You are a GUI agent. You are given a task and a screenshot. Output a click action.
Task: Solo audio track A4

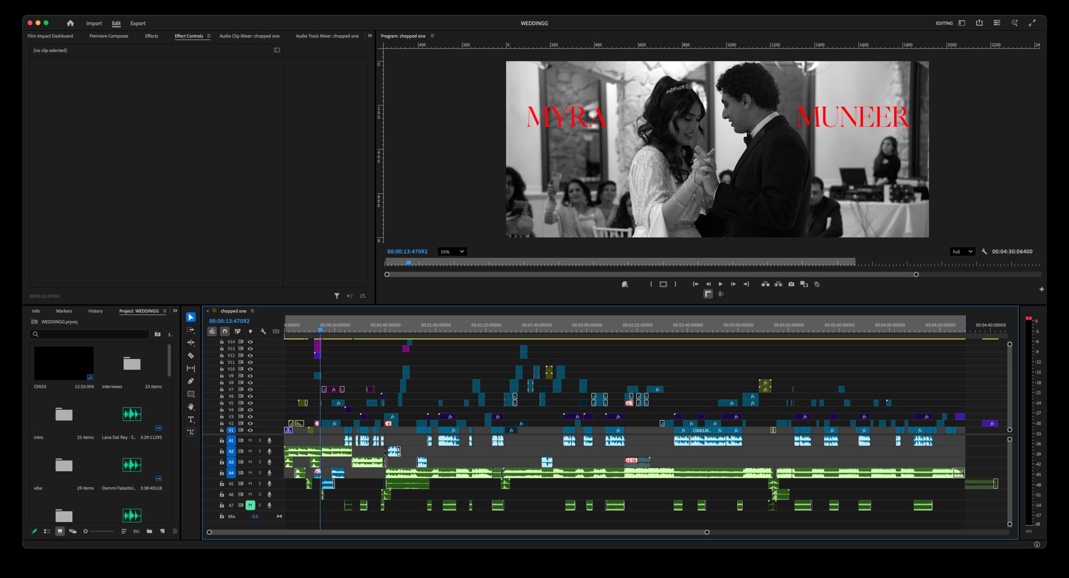pyautogui.click(x=260, y=473)
